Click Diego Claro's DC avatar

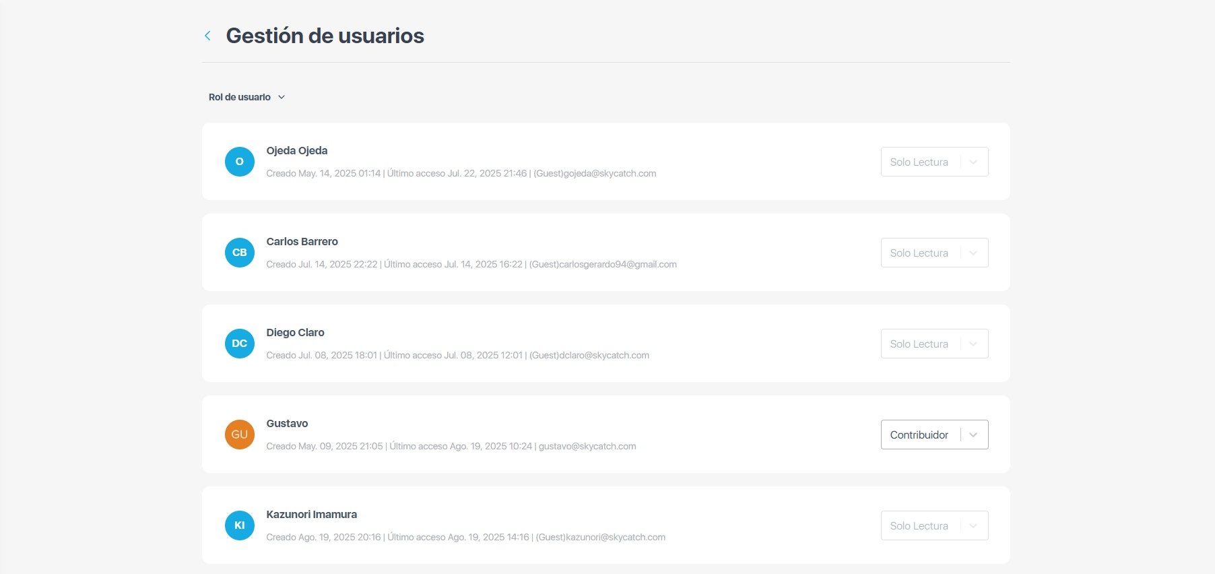[x=239, y=344]
